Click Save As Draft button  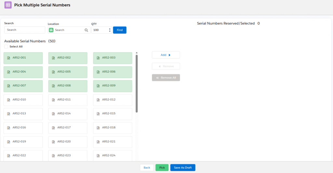[182, 167]
